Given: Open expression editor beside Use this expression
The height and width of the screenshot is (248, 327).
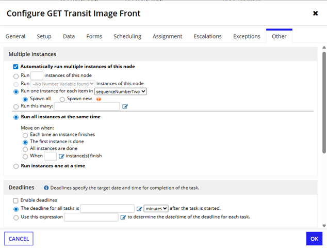Looking at the screenshot, I should coord(123,218).
